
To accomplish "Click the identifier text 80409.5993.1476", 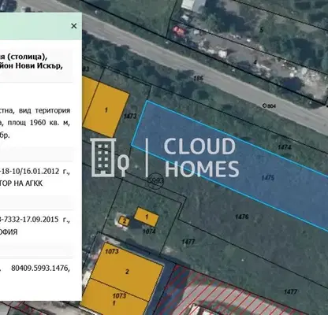I will pyautogui.click(x=40, y=268).
